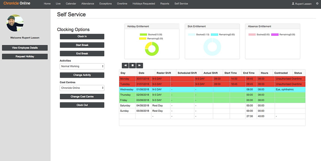Image resolution: width=321 pixels, height=161 pixels.
Task: Open the settings gear icon
Action: point(317,4)
